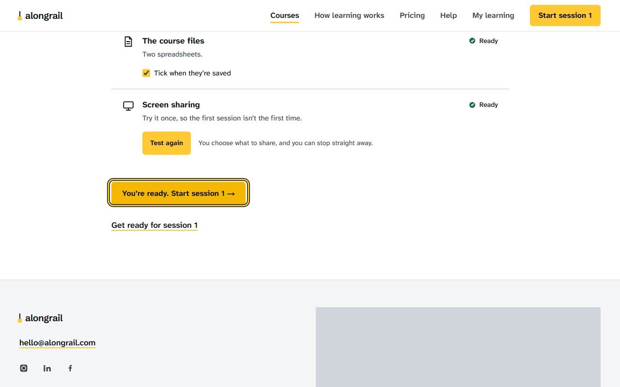Click the green Ready check icon for course files

point(472,41)
